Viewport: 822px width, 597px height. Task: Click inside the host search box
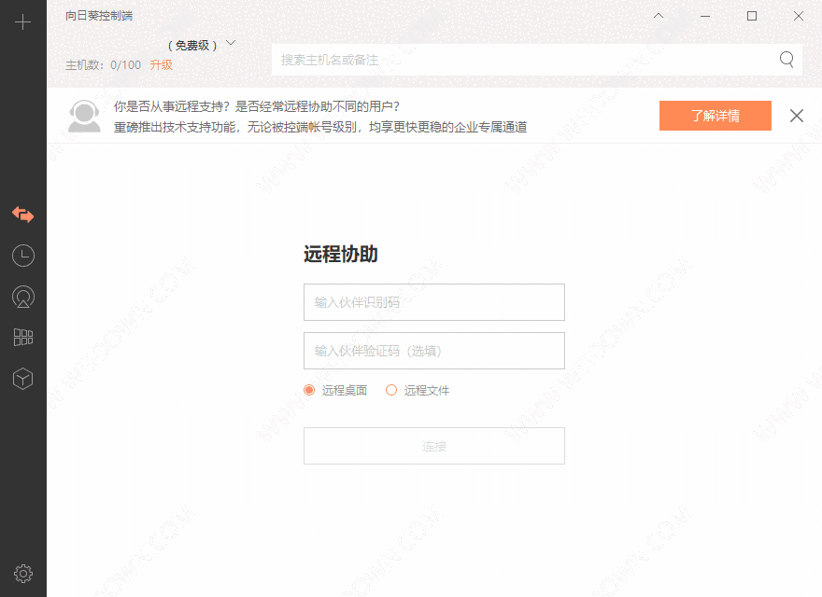[523, 59]
